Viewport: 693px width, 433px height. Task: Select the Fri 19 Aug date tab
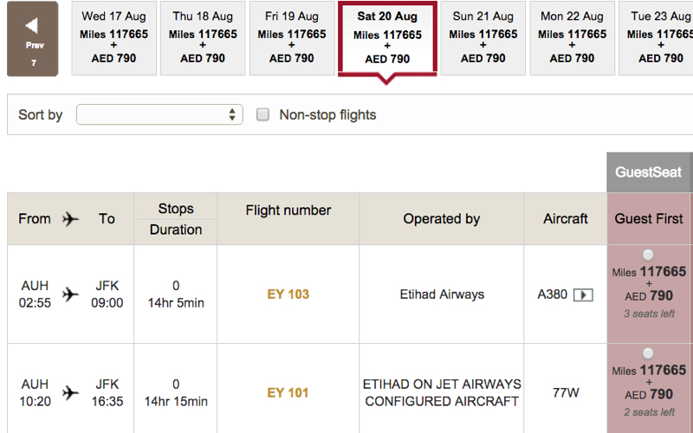(292, 38)
